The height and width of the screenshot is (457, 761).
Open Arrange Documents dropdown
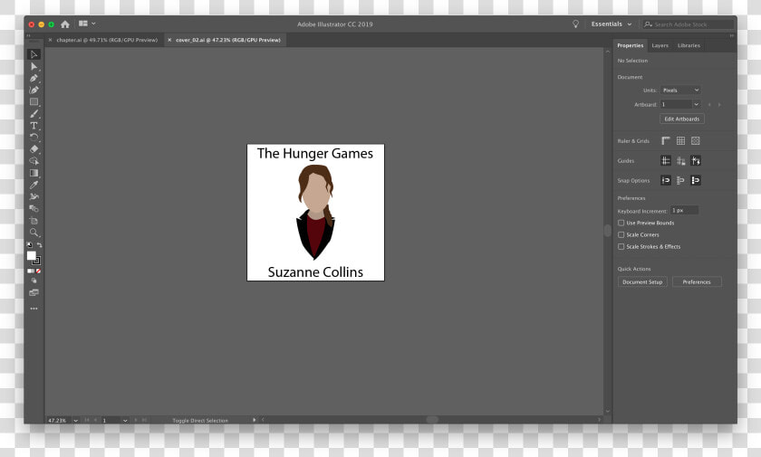pyautogui.click(x=87, y=24)
